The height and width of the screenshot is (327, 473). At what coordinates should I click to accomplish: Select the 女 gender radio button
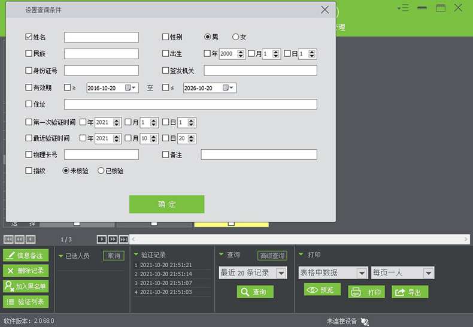(x=235, y=37)
